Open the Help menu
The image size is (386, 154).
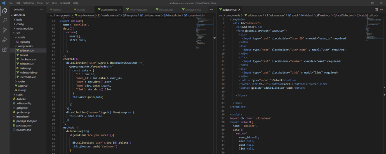pyautogui.click(x=75, y=3)
